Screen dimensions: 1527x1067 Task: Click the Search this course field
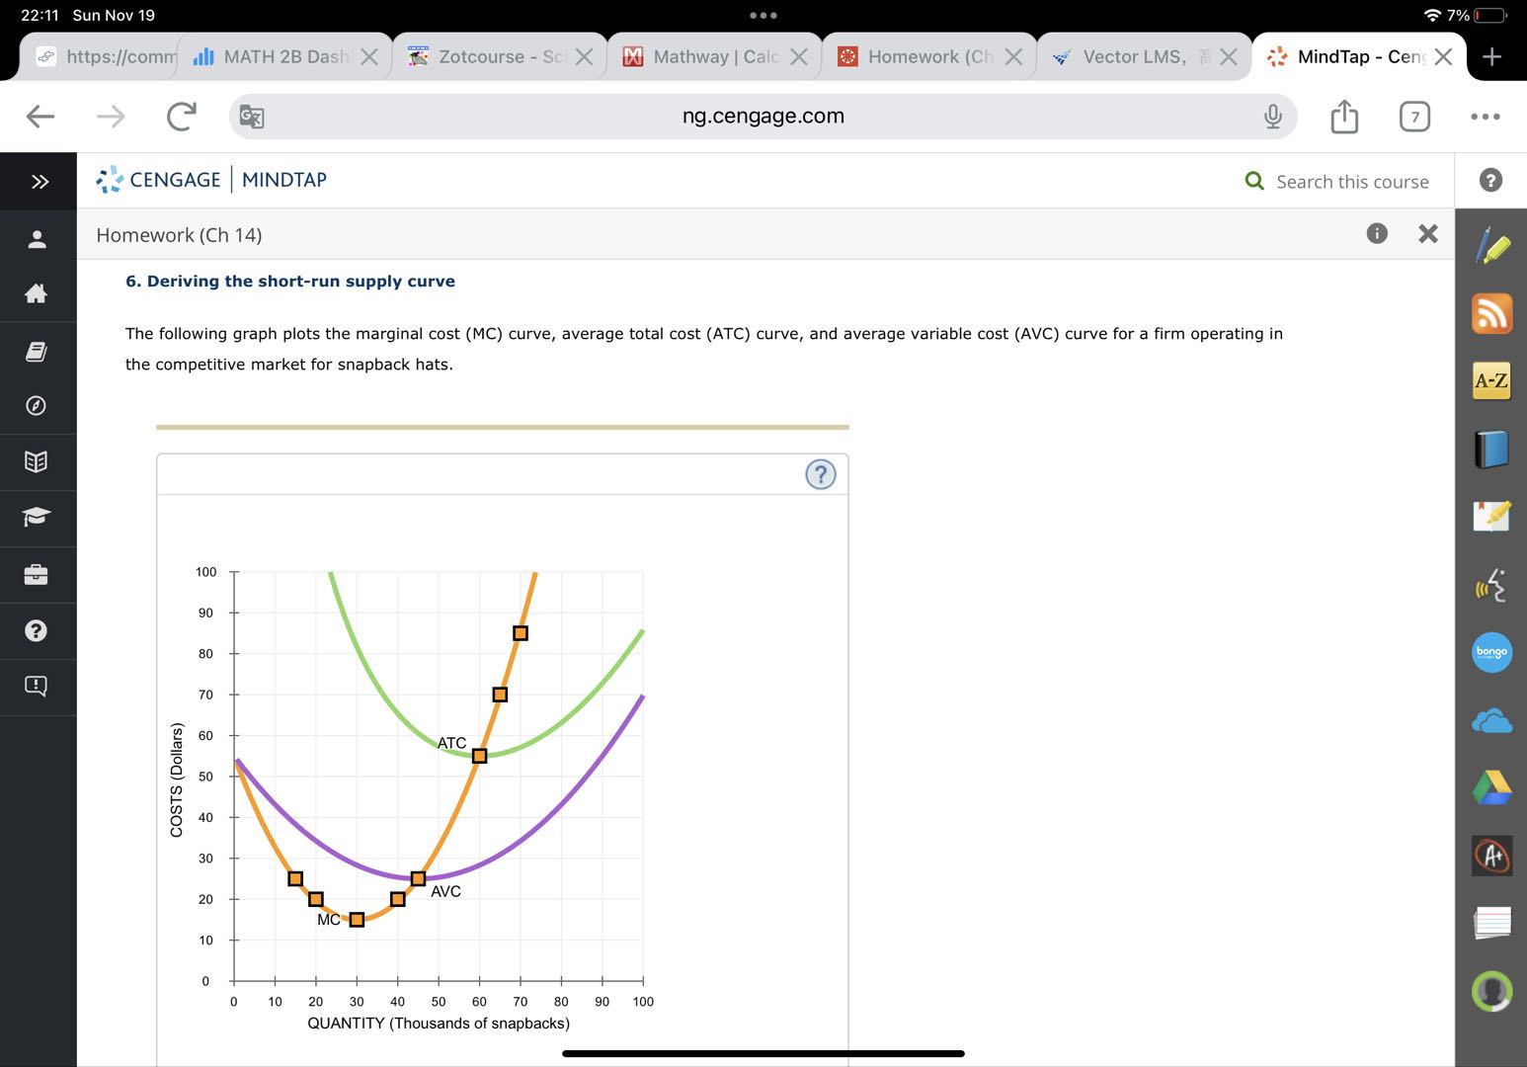(1352, 182)
